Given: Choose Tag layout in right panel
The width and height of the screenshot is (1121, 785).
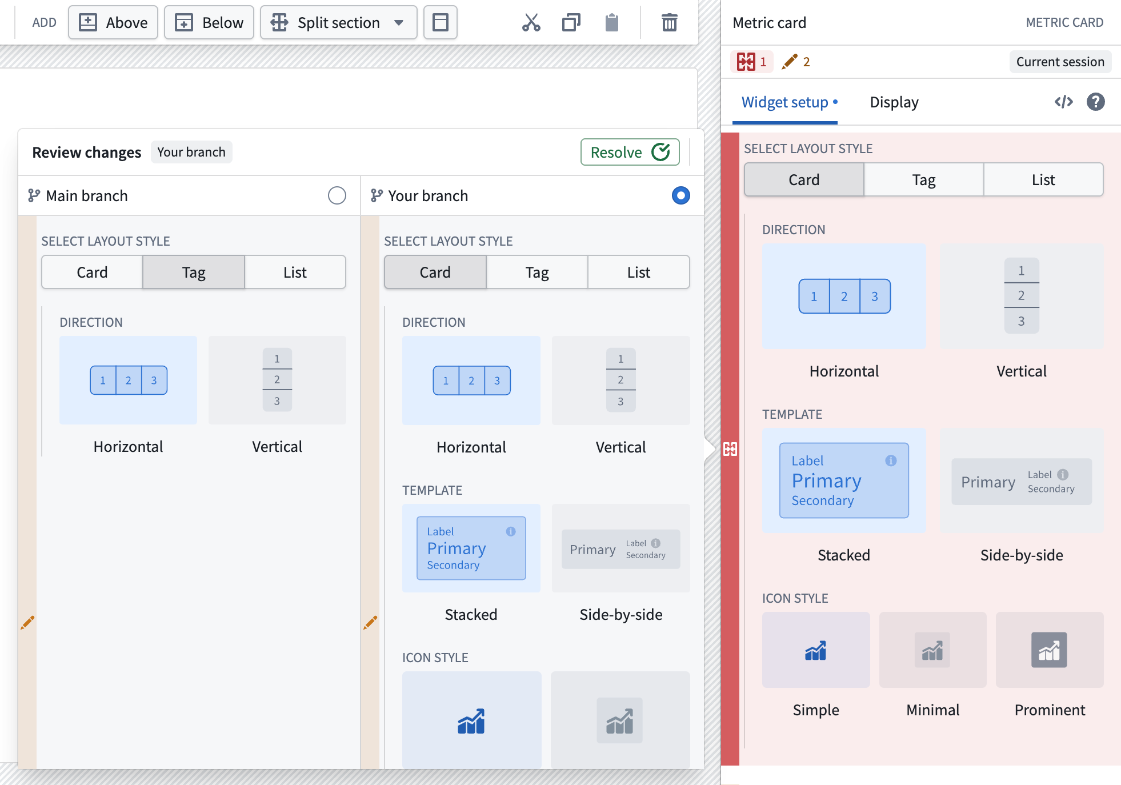Looking at the screenshot, I should pos(923,179).
